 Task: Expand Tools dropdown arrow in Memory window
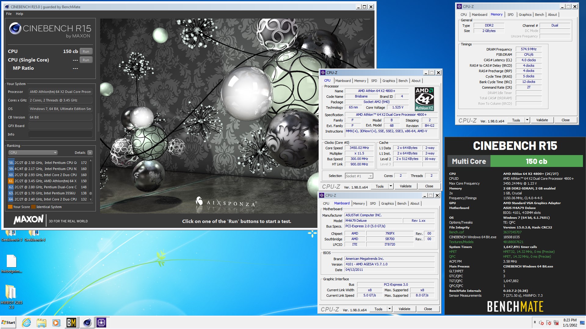(527, 120)
